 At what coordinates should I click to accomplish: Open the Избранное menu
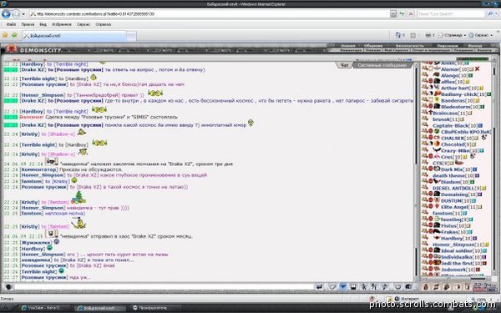pos(62,24)
